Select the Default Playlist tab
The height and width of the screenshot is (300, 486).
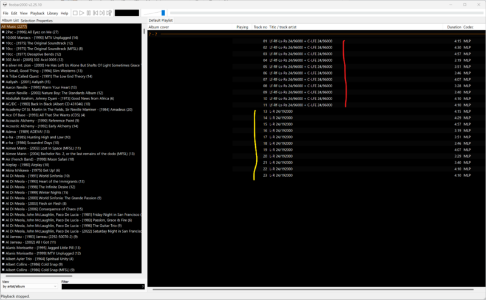pos(160,21)
